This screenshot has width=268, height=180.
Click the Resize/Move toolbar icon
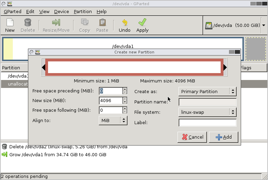point(56,22)
